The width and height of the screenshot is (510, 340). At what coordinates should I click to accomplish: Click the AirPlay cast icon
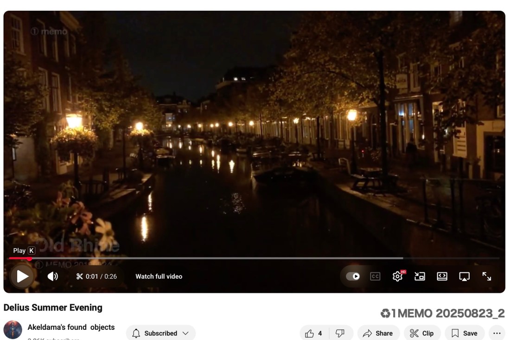[464, 276]
